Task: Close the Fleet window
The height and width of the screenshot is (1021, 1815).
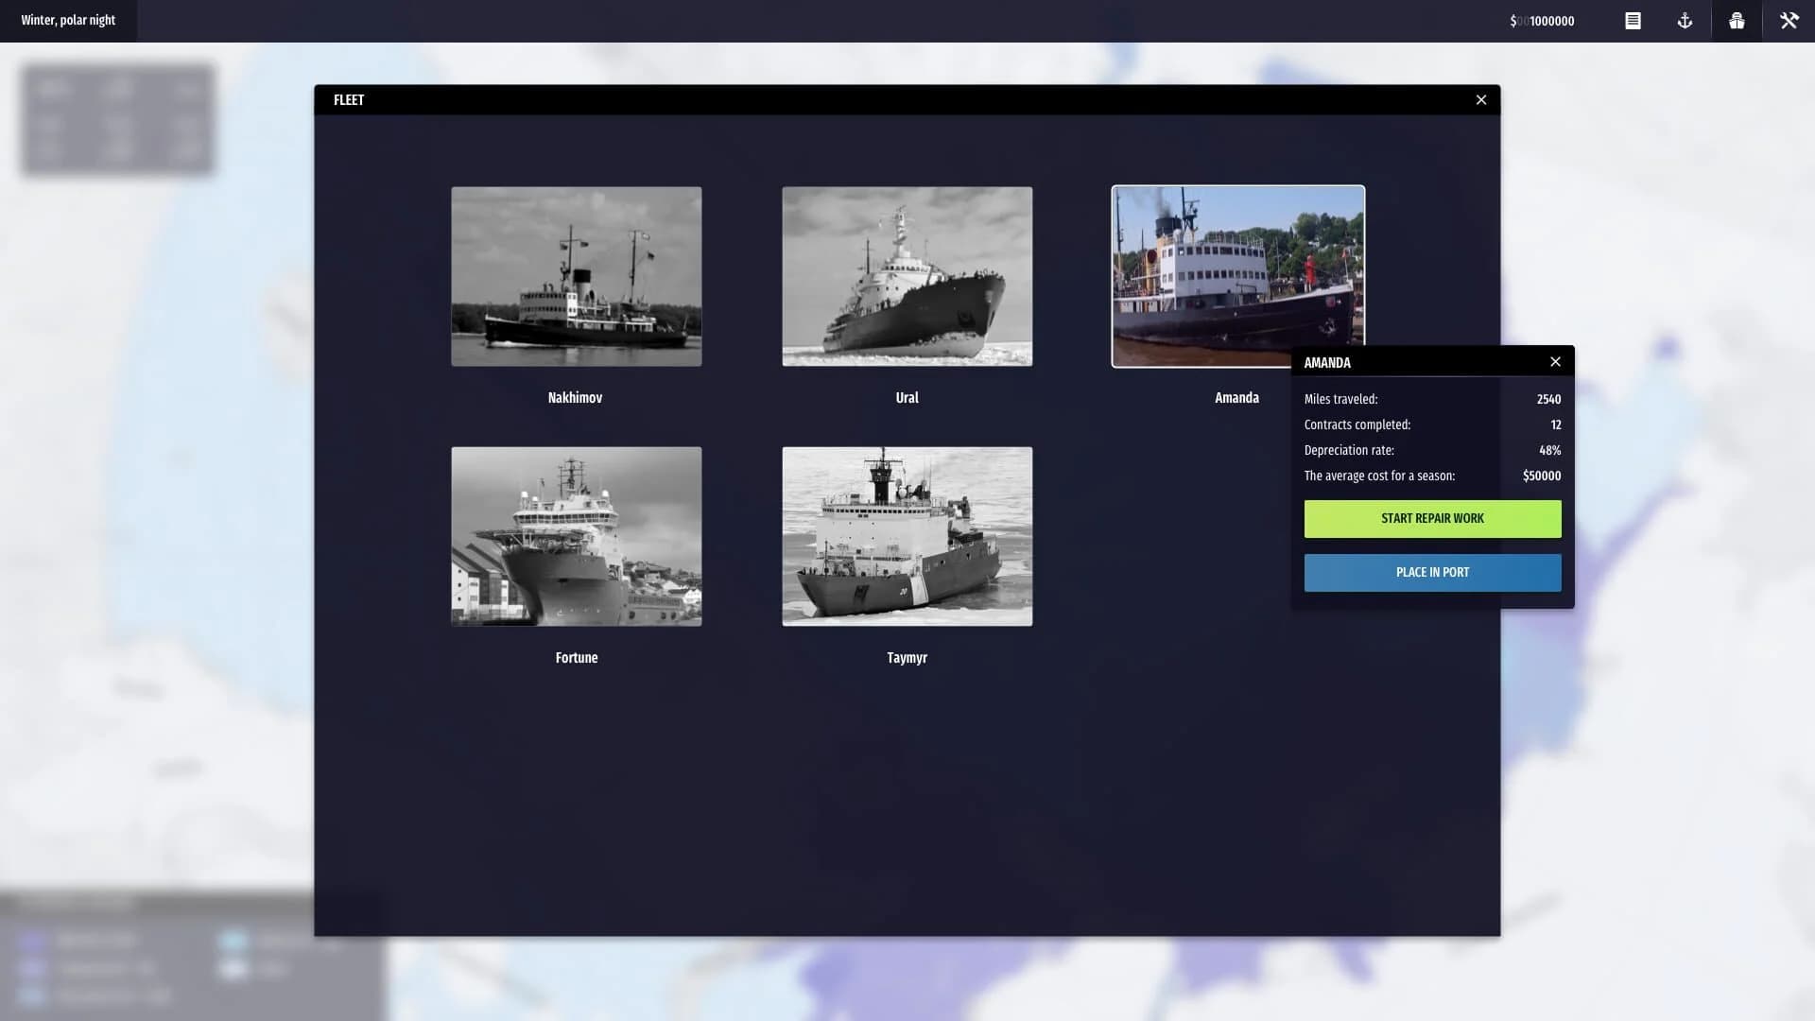Action: tap(1480, 99)
